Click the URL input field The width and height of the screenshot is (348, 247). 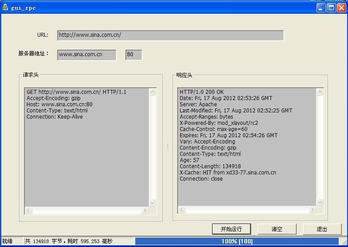coord(170,35)
